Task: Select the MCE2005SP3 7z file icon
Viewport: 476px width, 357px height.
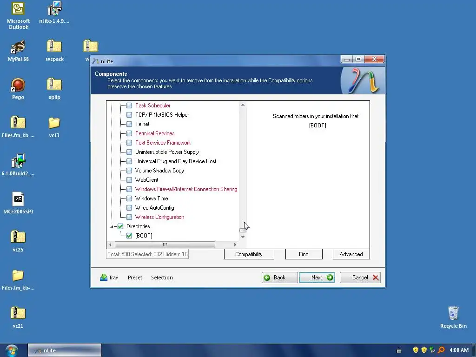Action: [18, 204]
